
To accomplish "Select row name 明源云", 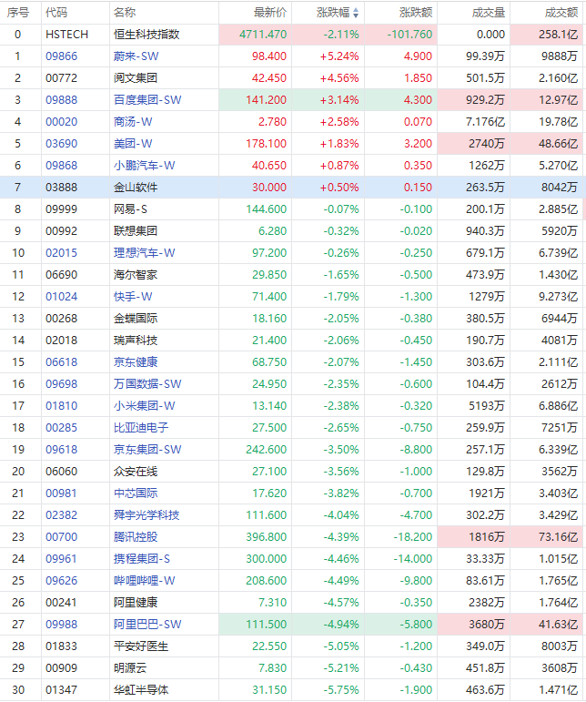I will (130, 668).
